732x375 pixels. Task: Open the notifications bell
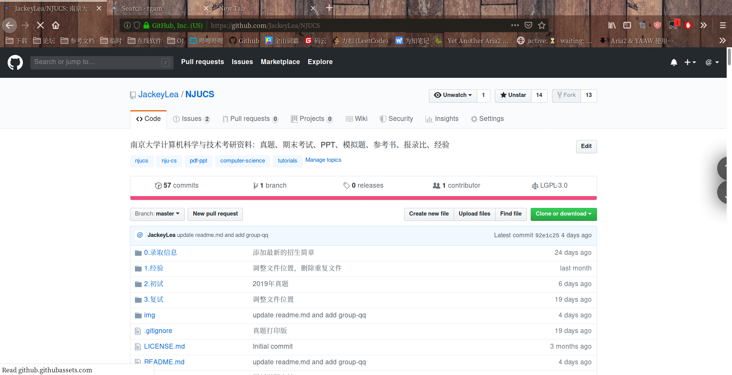[x=674, y=62]
